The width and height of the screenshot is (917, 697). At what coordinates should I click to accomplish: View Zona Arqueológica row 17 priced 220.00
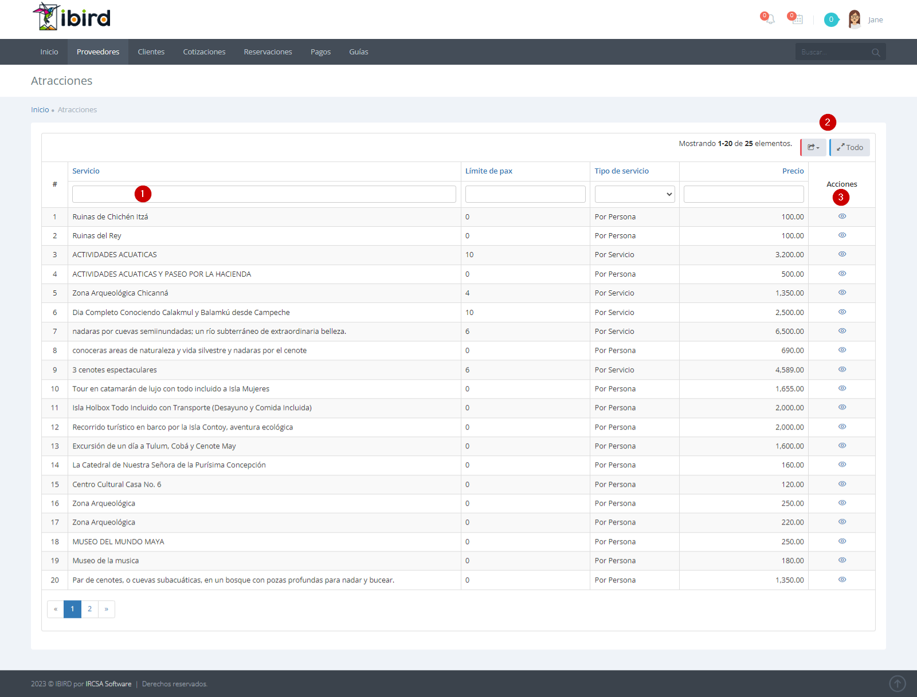tap(842, 522)
